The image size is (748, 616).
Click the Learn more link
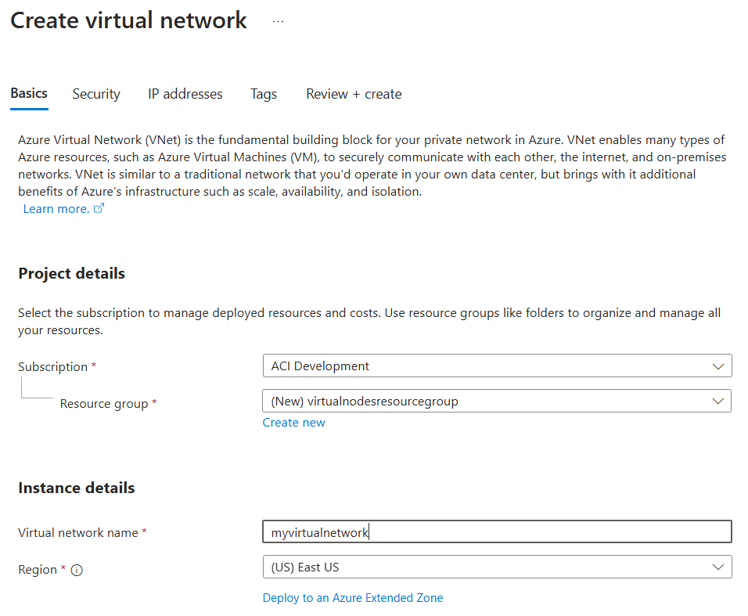click(x=55, y=208)
